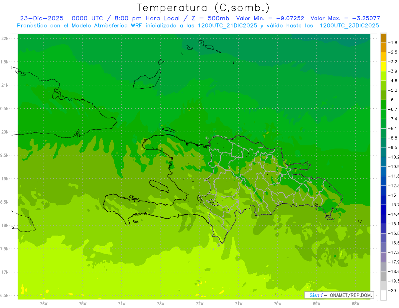This screenshot has width=399, height=308.
Task: Click the "-1.8" colorbar value
Action: [x=393, y=43]
